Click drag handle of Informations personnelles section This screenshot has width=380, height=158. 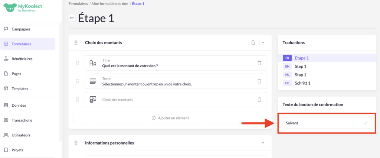coord(76,143)
